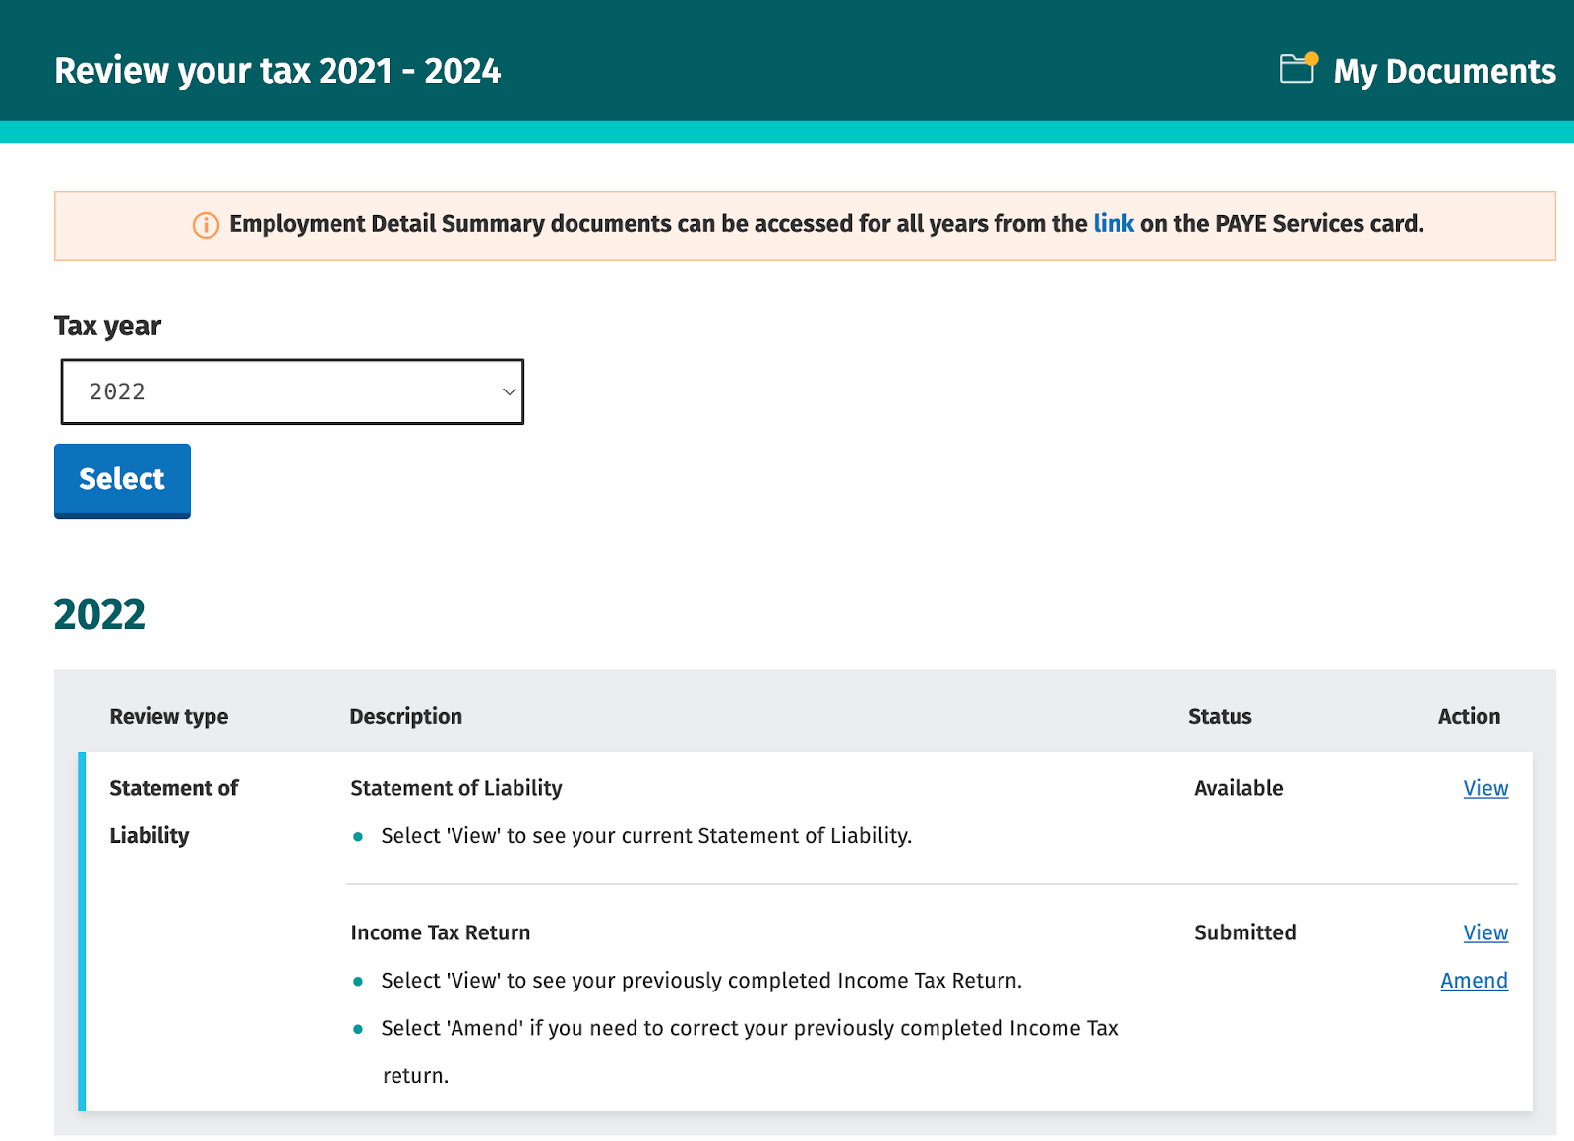The width and height of the screenshot is (1574, 1141).
Task: Click the My Documents header text
Action: point(1443,71)
